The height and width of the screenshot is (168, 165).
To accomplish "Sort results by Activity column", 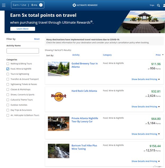I will tap(76, 55).
